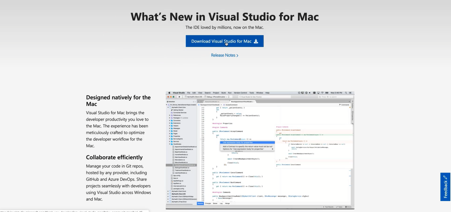This screenshot has width=451, height=212.
Task: Open the Tools menu in the IDE screenshot
Action: coord(252,93)
